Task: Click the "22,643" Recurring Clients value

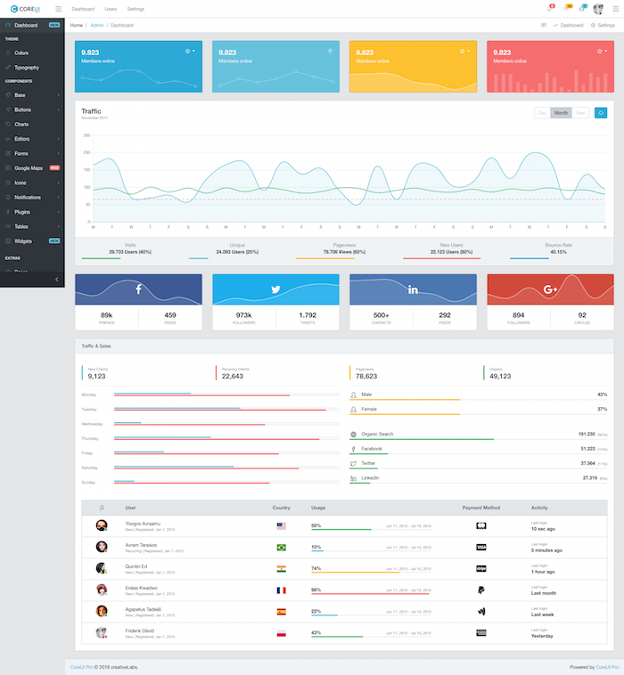Action: 233,377
